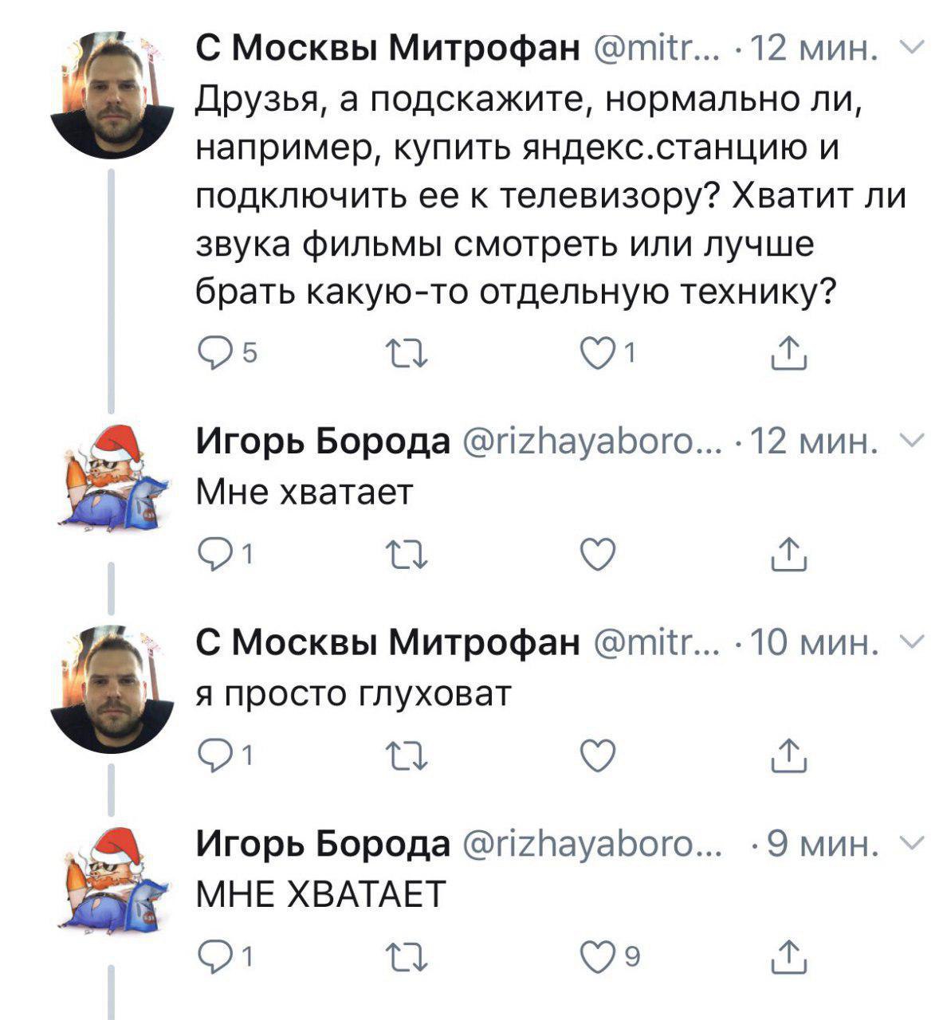The height and width of the screenshot is (1020, 939).
Task: Open the "я просто глуховат" tweet text
Action: (352, 695)
